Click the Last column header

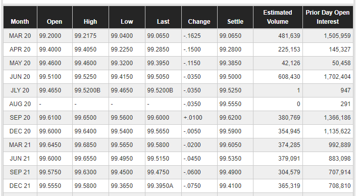pyautogui.click(x=163, y=17)
